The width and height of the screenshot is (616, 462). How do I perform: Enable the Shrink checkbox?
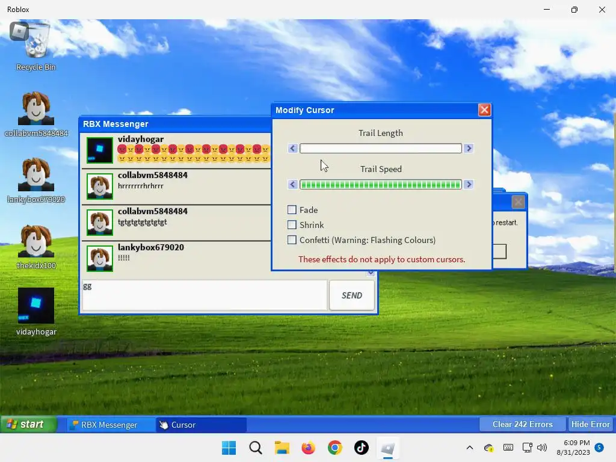click(x=292, y=225)
